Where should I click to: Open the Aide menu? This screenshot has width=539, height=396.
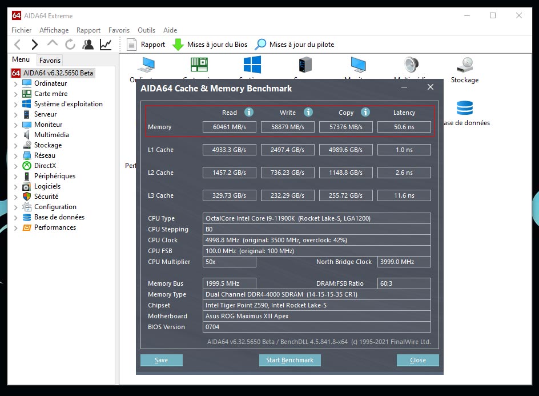170,30
